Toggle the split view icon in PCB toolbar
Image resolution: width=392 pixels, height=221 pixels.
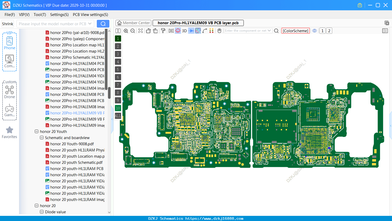pyautogui.click(x=118, y=31)
